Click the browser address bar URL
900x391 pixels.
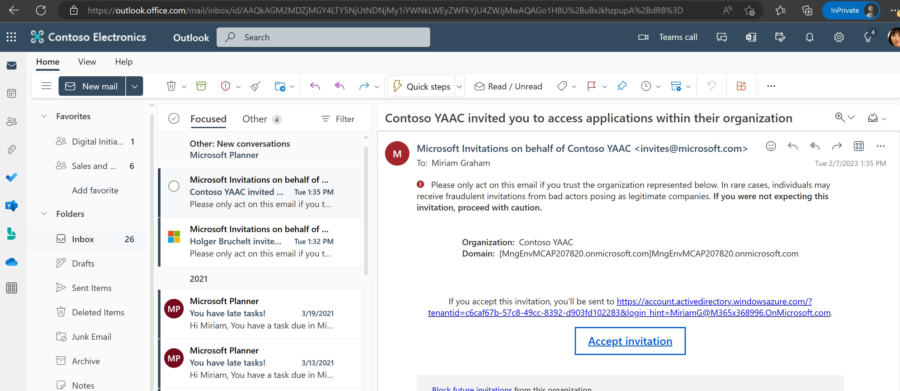click(385, 10)
